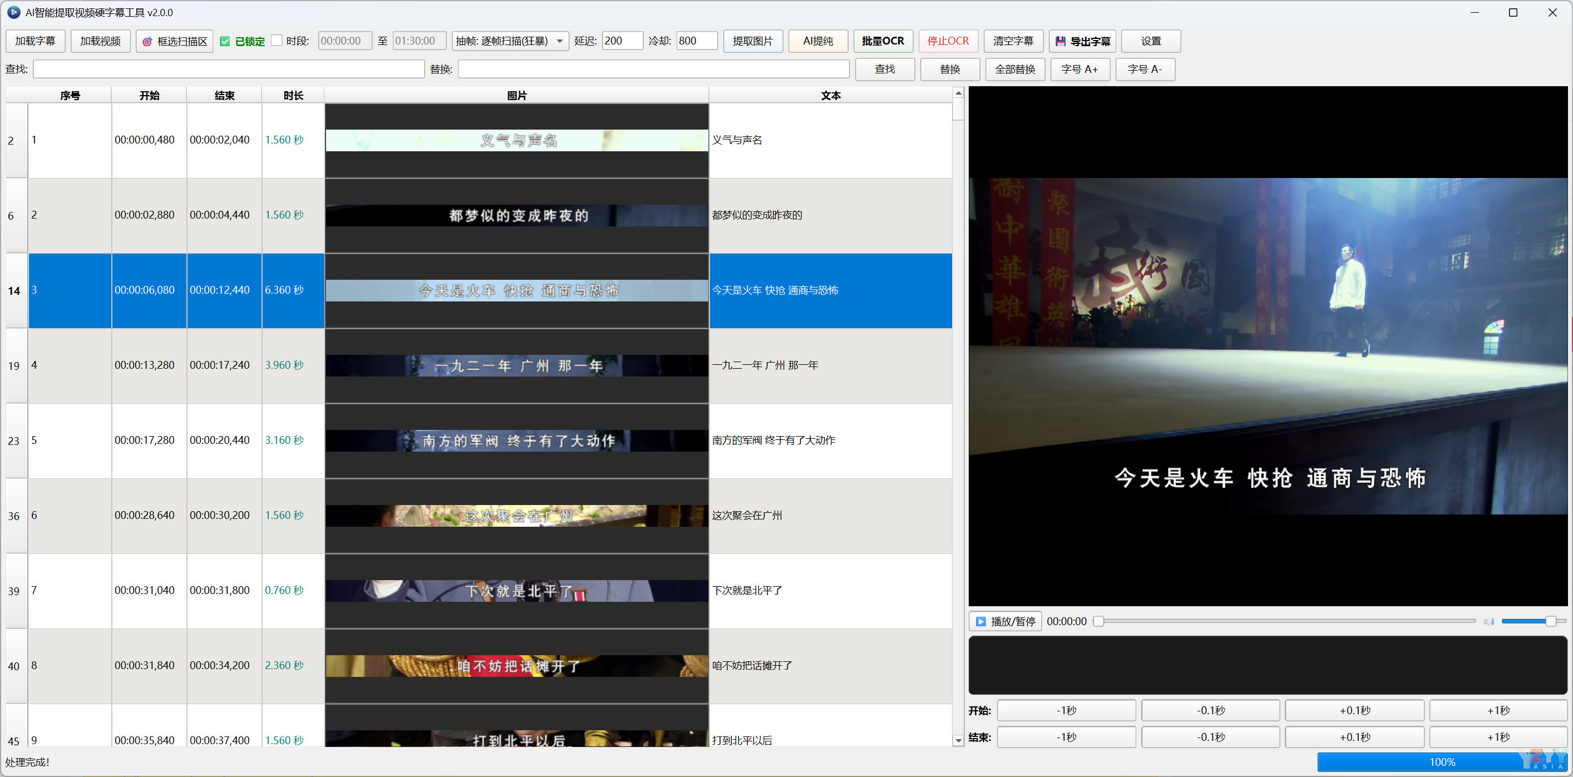This screenshot has height=777, width=1573.
Task: Click the 替换 replace button
Action: click(950, 69)
